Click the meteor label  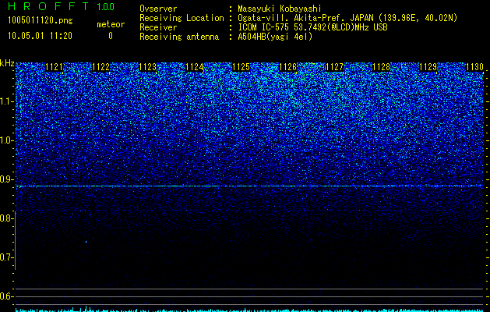111,24
